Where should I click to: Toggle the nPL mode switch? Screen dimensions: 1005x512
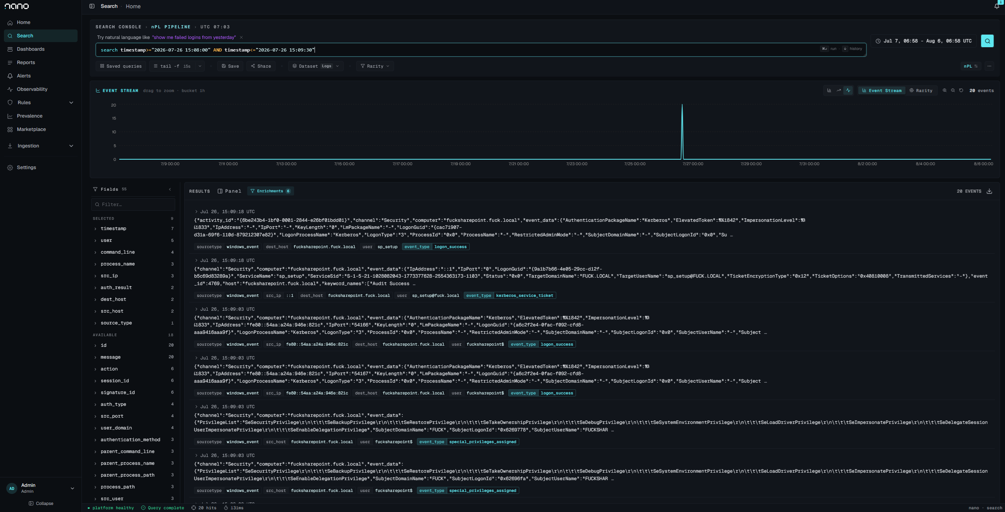[x=970, y=66]
